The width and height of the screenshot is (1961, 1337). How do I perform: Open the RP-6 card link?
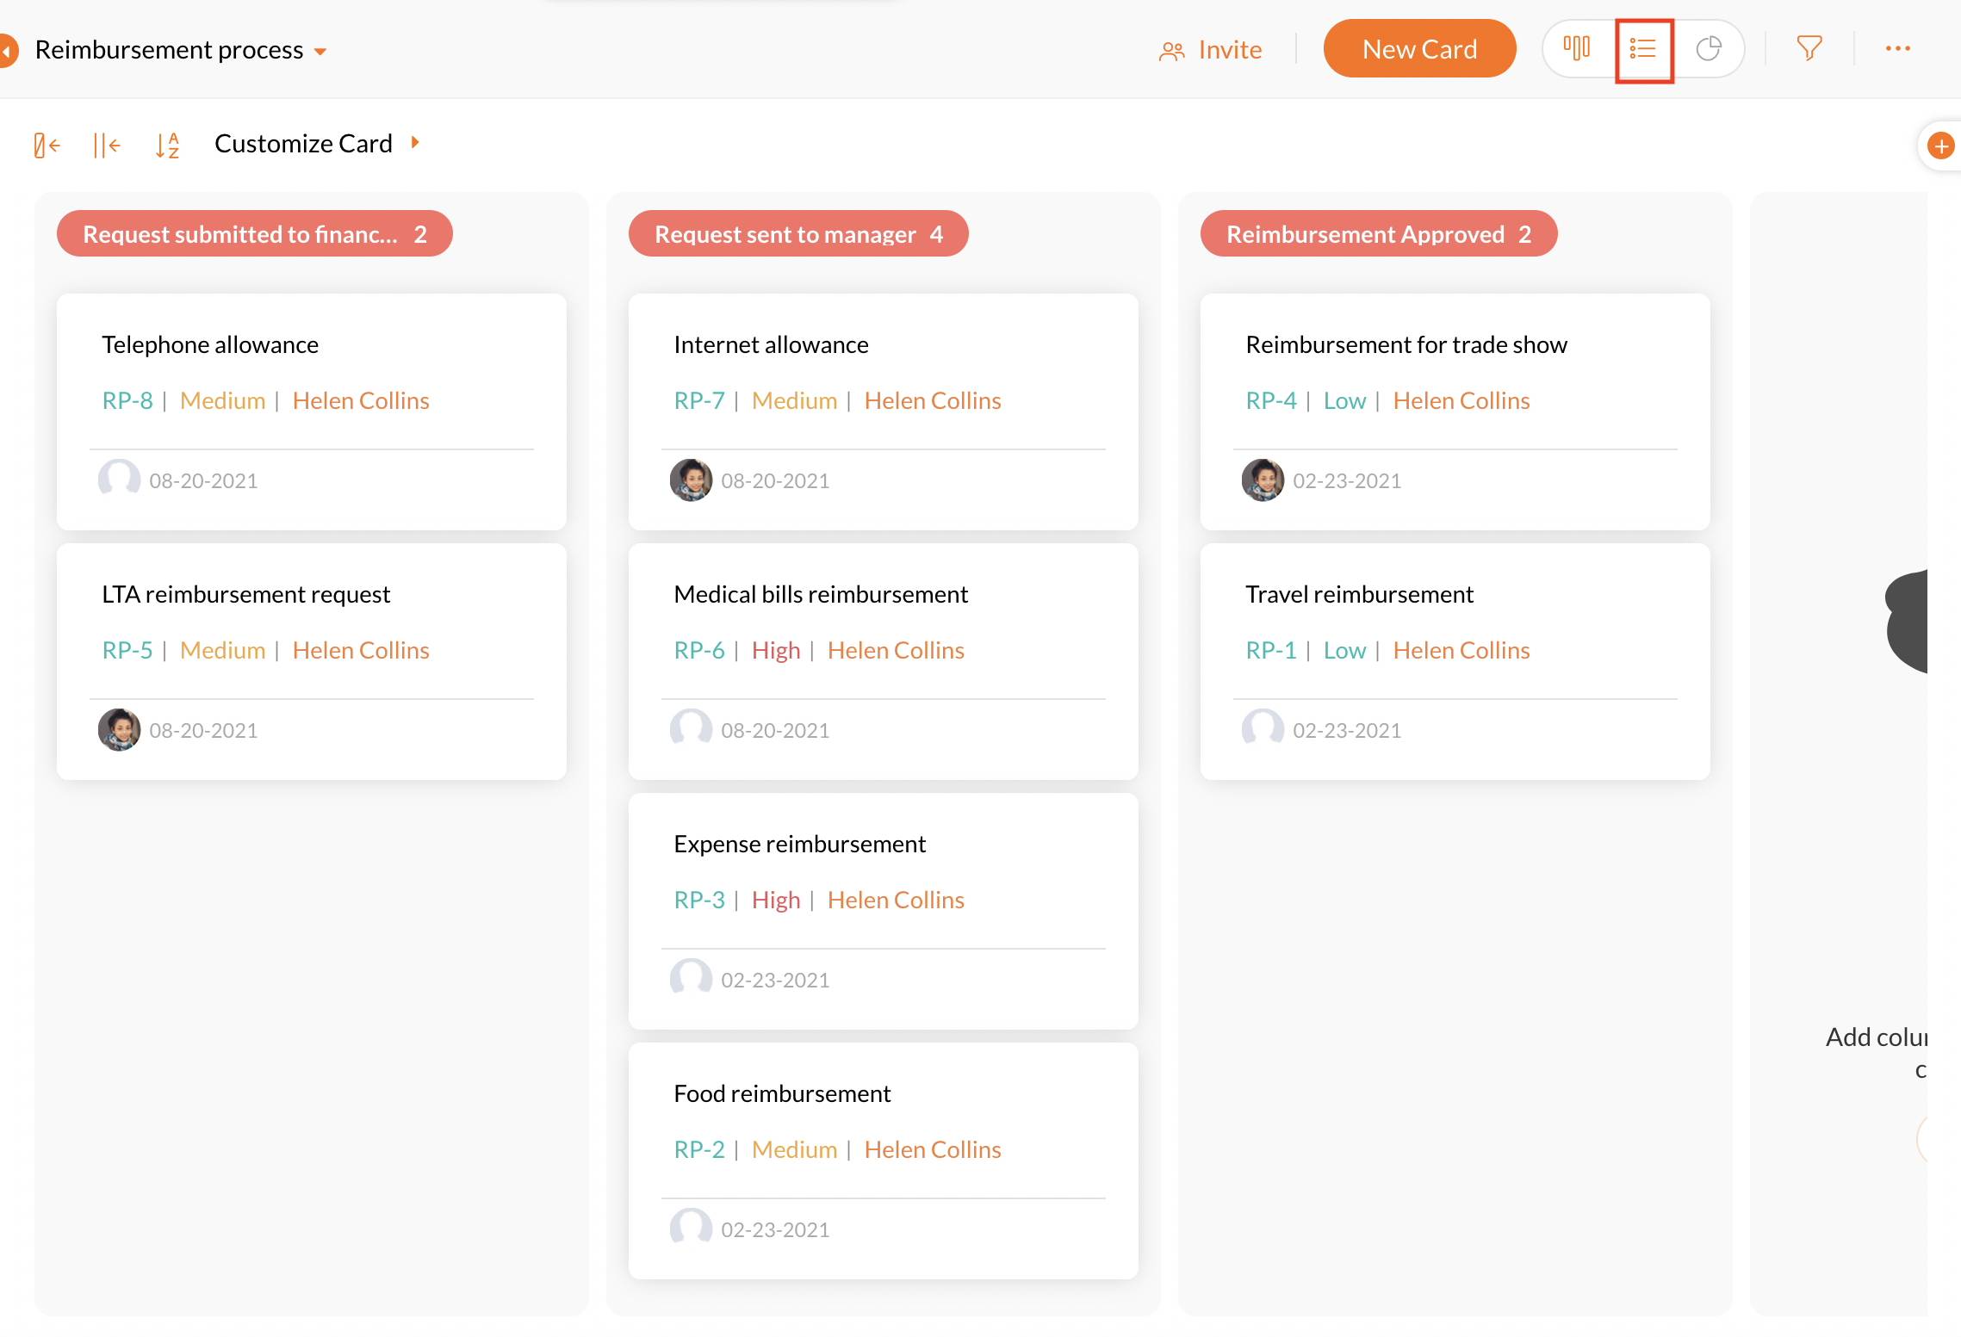pos(698,650)
